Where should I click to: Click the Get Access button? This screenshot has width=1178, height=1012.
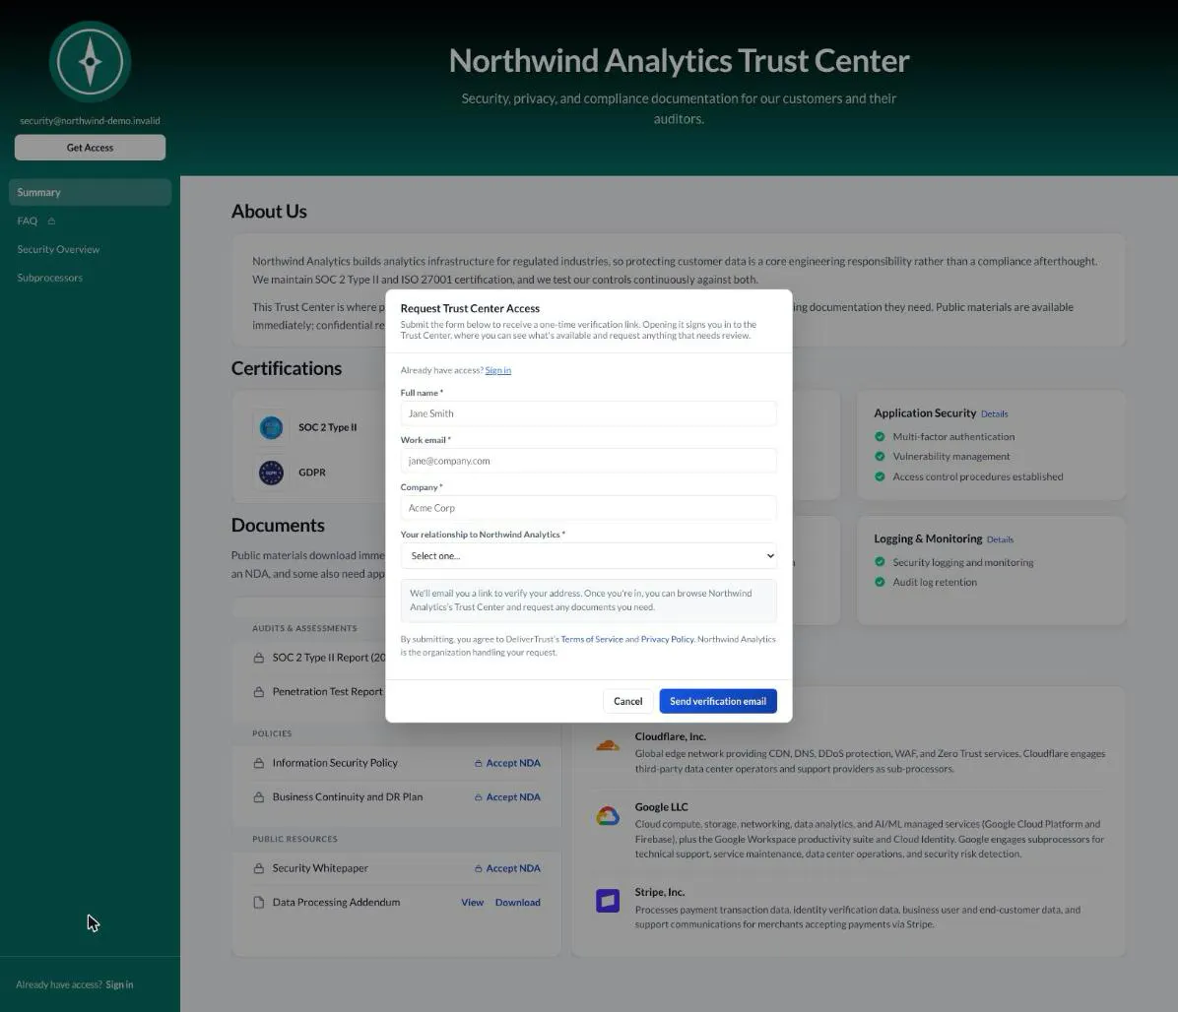(x=91, y=147)
